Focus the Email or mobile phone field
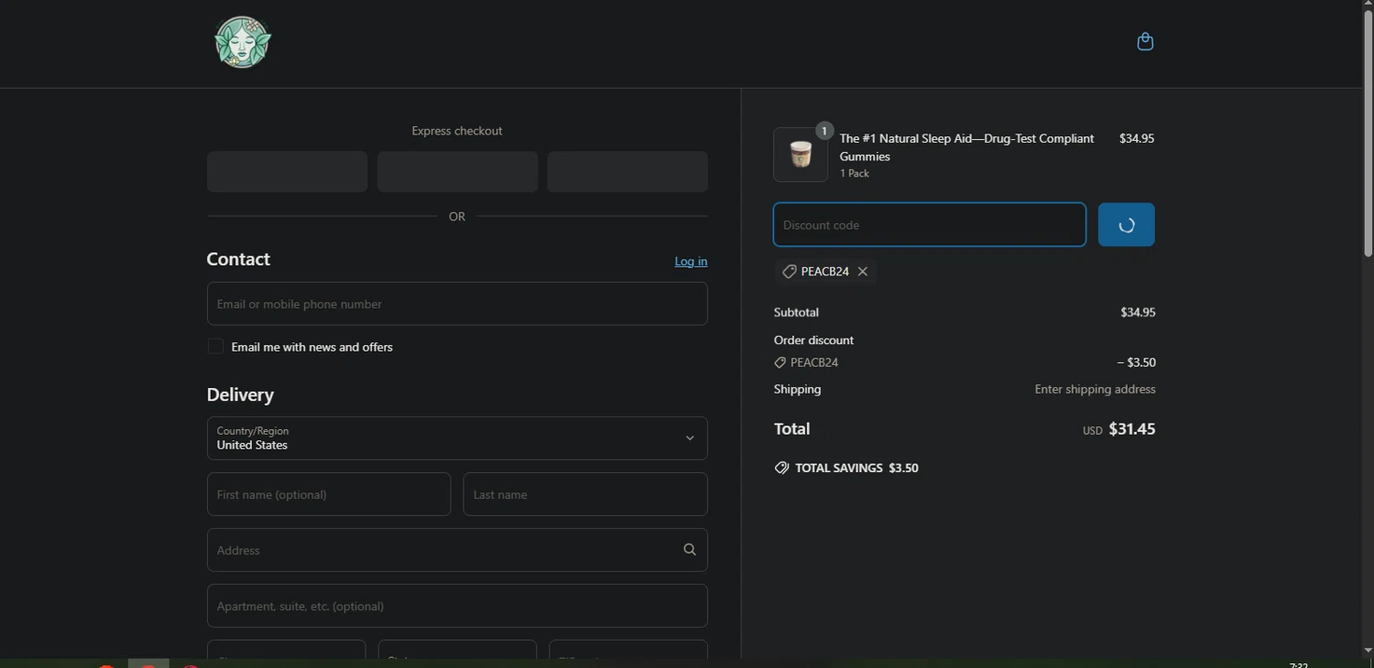Viewport: 1374px width, 668px height. point(457,304)
